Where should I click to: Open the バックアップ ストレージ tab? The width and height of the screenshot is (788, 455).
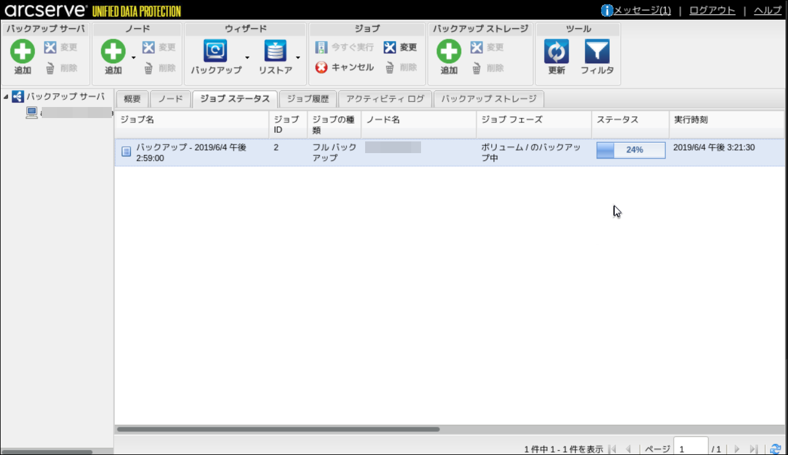(489, 99)
